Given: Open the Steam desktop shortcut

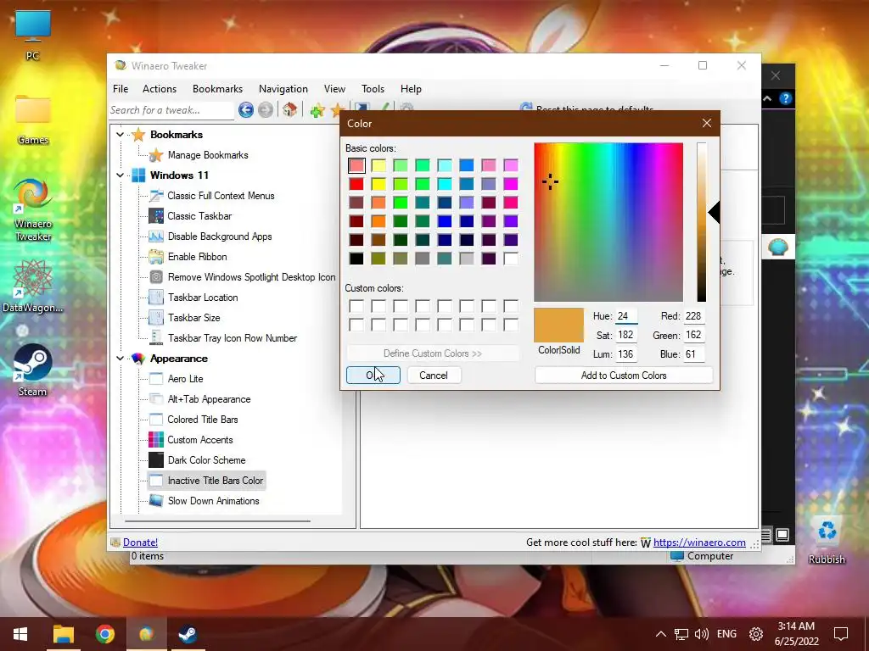Looking at the screenshot, I should [33, 370].
